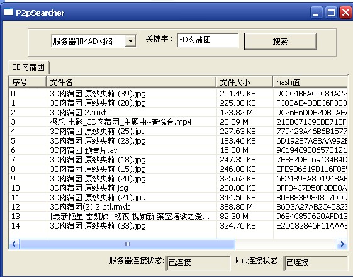
Task: Sort by the 文件名 column header
Action: [132, 82]
